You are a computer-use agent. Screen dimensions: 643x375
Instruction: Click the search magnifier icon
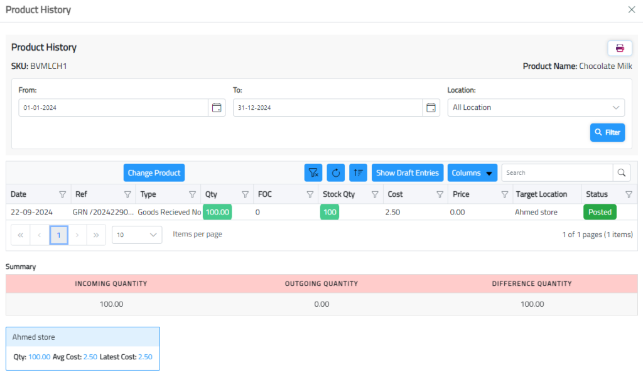[x=621, y=173]
